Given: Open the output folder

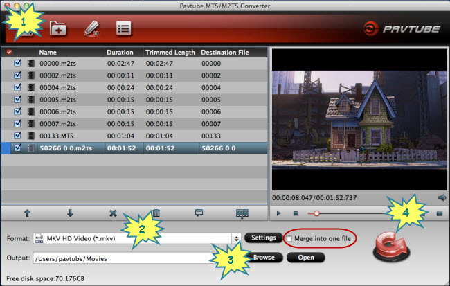Looking at the screenshot, I should tap(305, 258).
